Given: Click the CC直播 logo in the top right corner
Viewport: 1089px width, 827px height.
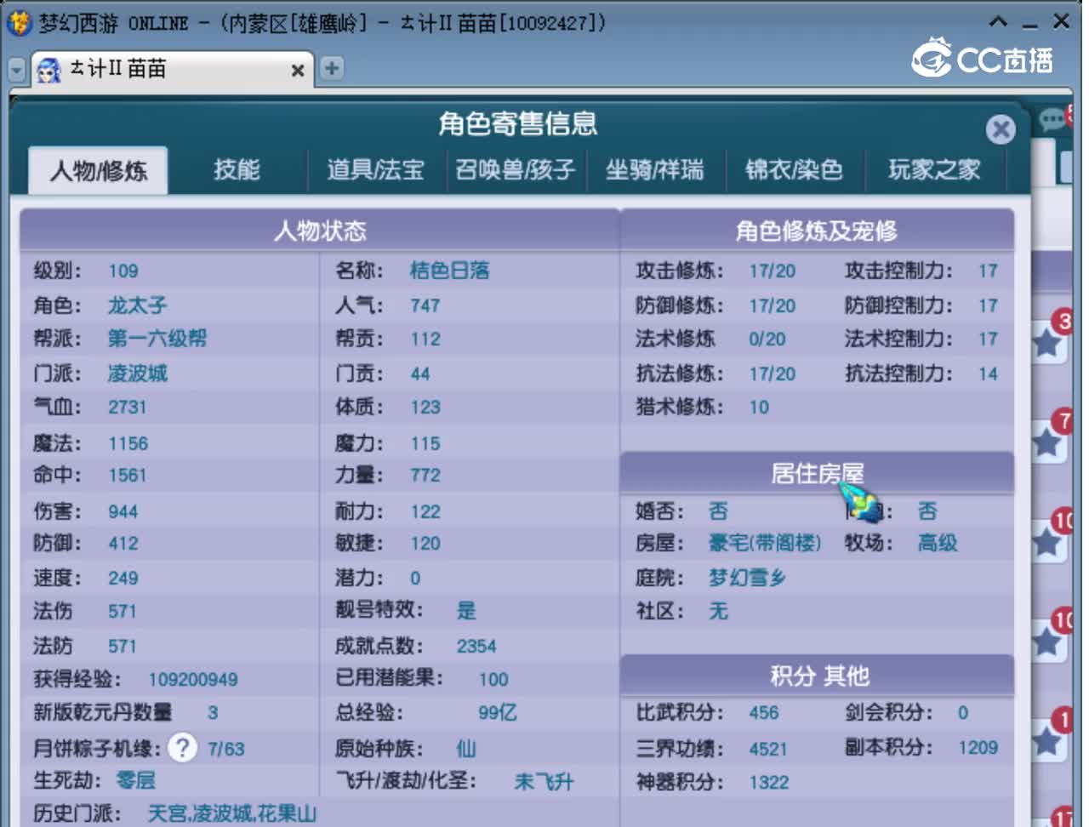Looking at the screenshot, I should point(978,58).
